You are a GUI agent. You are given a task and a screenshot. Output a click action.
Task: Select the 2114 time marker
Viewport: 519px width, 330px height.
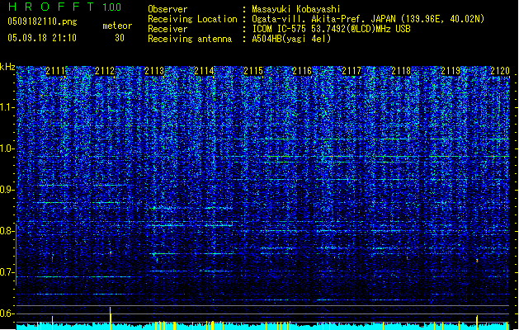coord(204,71)
